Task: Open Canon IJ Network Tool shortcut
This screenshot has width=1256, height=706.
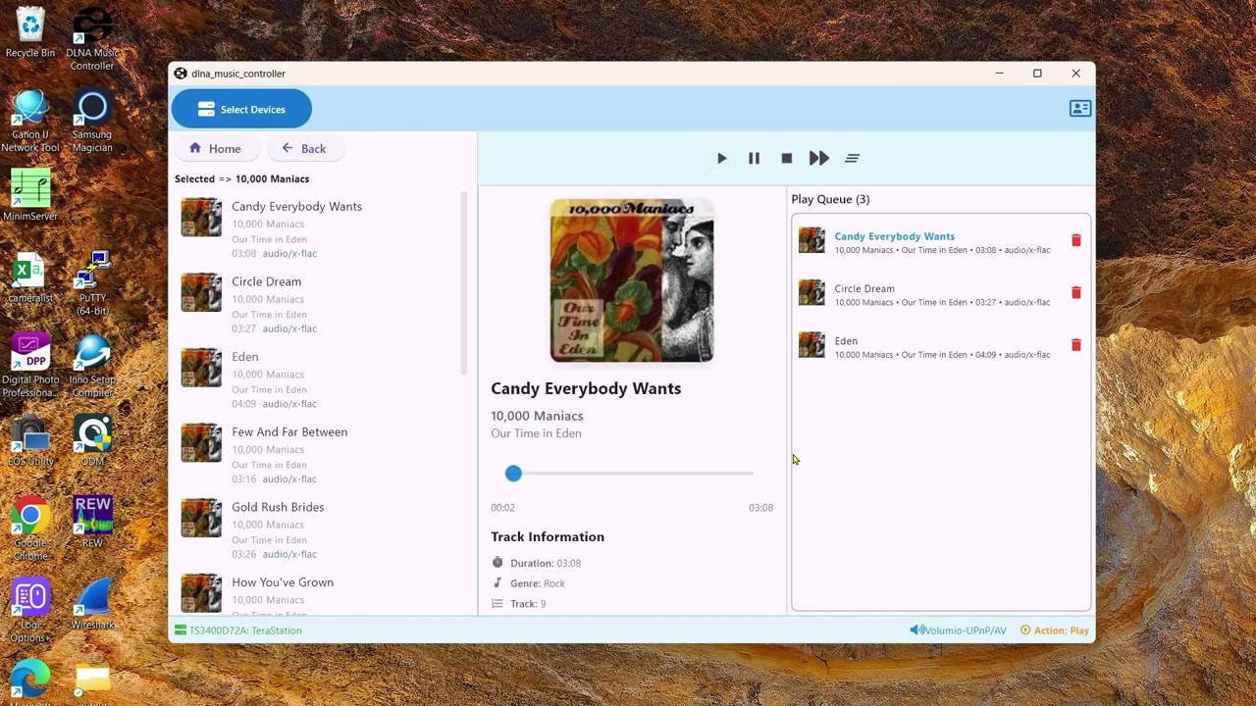Action: (x=30, y=122)
